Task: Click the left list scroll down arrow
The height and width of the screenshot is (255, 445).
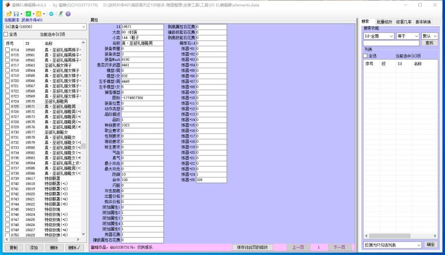Action: [83, 234]
